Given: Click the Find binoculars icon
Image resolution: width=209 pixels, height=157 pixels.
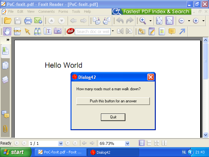Looking at the screenshot, I should pyautogui.click(x=38, y=31).
